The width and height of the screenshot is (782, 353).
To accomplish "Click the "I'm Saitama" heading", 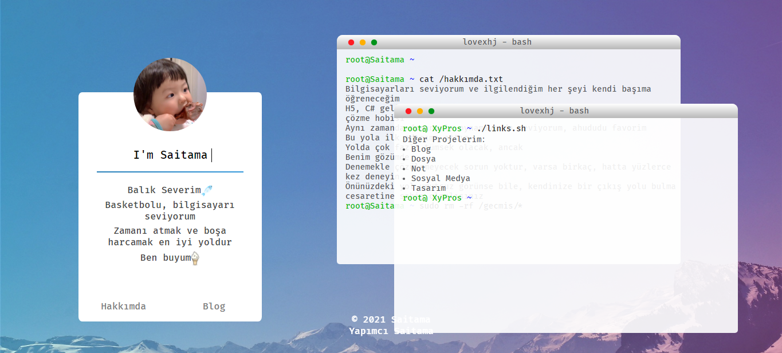I will point(170,155).
